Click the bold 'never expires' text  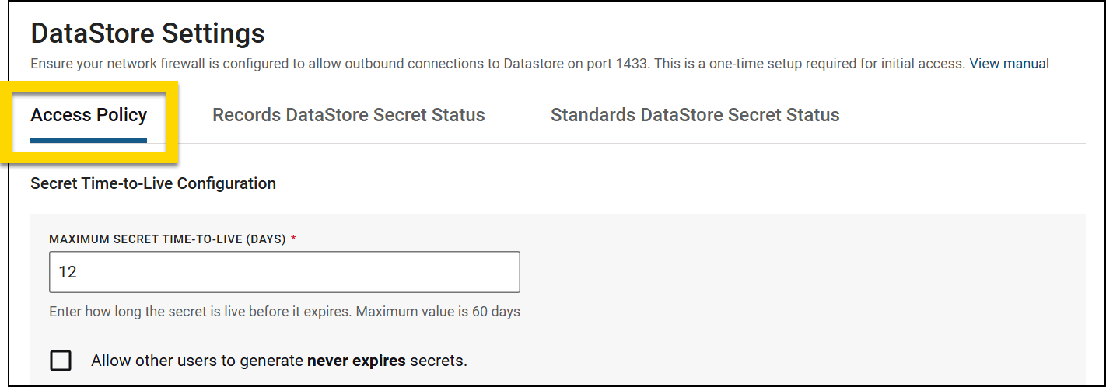tap(356, 361)
